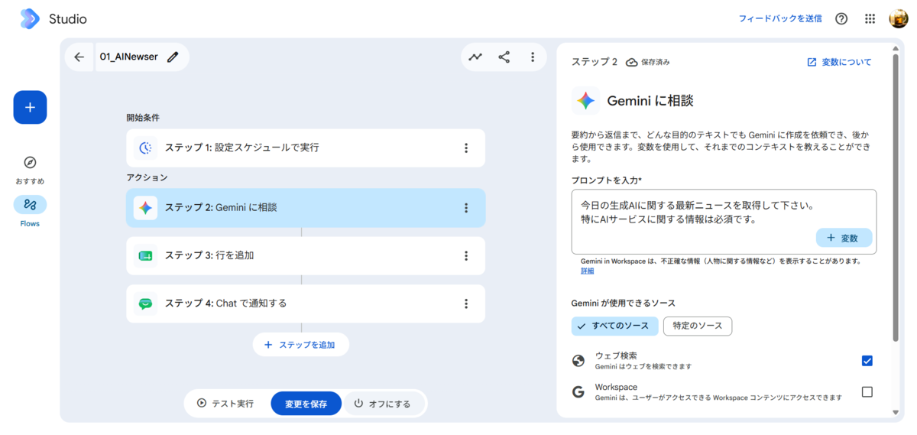
Task: Click the right panel vertical scrollbar
Action: tap(896, 199)
